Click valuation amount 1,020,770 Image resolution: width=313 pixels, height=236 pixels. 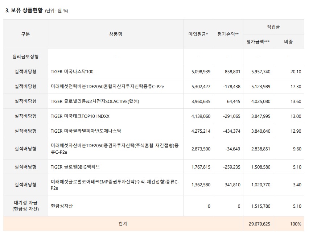coord(261,185)
